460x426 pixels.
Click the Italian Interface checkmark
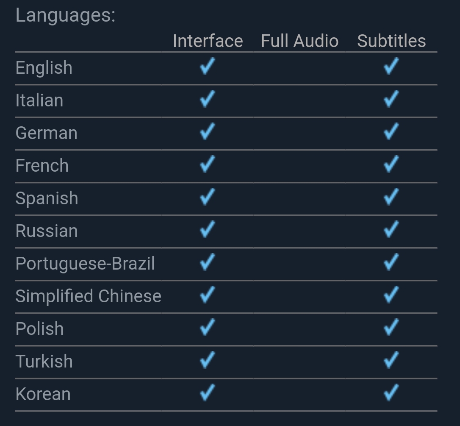[208, 99]
